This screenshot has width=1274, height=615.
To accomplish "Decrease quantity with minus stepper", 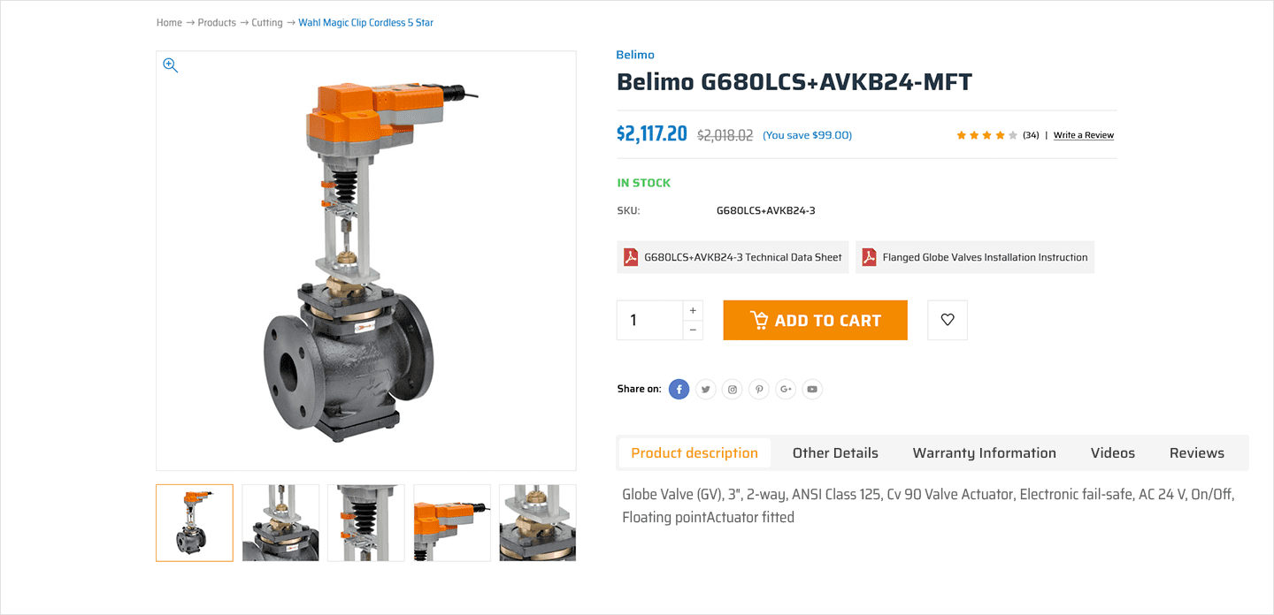I will [693, 330].
